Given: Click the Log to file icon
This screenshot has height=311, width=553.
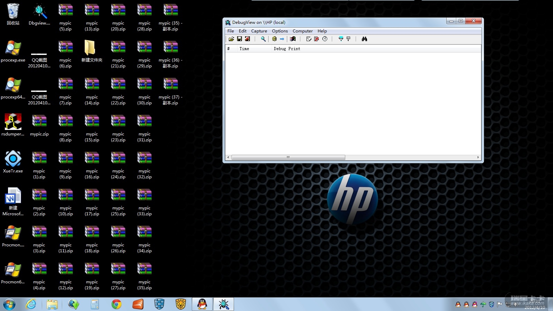Looking at the screenshot, I should [247, 39].
